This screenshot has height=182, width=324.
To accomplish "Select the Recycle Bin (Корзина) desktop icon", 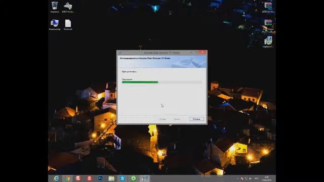I will [55, 7].
